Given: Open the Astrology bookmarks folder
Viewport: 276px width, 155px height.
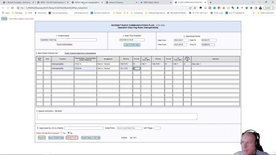Looking at the screenshot, I should [x=17, y=13].
